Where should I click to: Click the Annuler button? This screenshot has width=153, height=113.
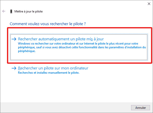(x=140, y=108)
